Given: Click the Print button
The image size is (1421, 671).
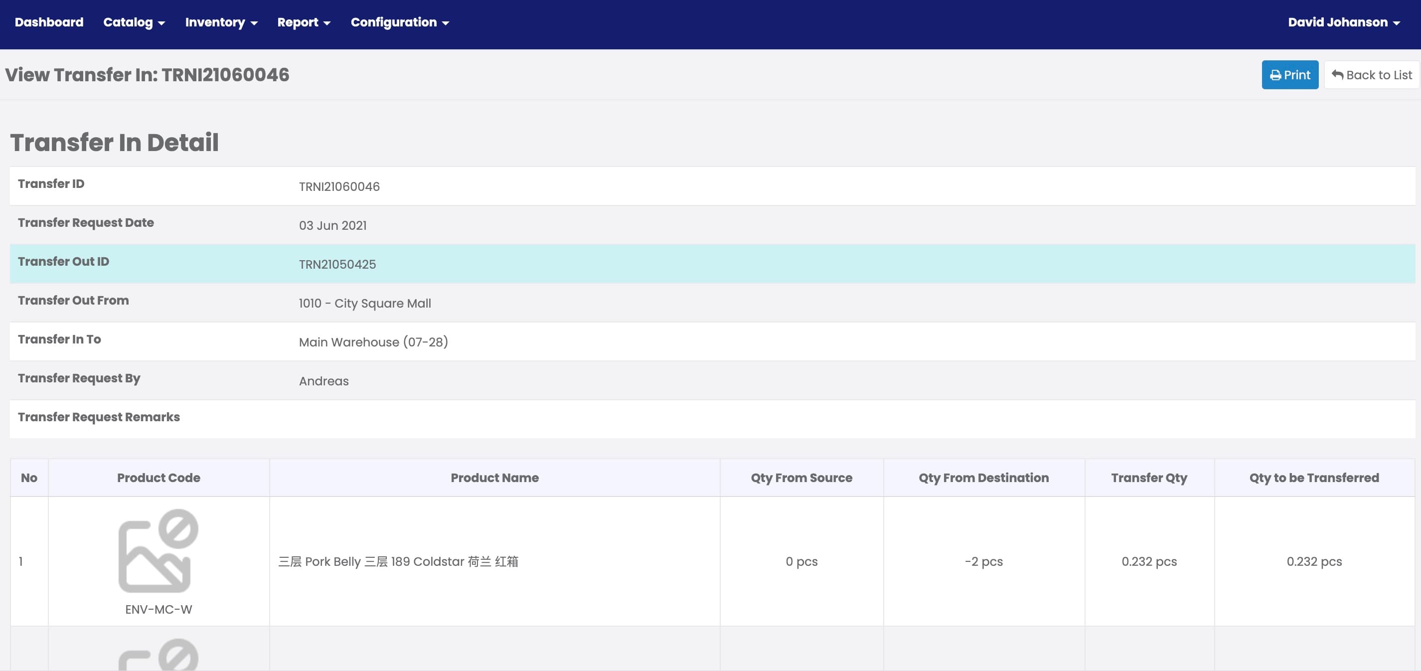Looking at the screenshot, I should coord(1290,74).
